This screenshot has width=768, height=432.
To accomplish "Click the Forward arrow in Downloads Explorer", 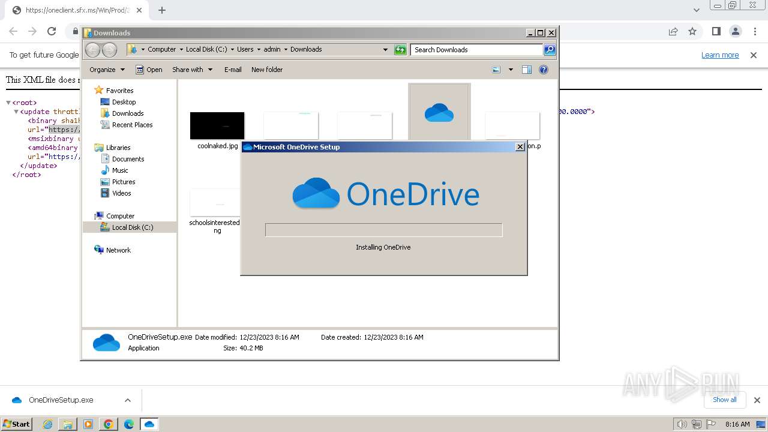I will click(109, 50).
